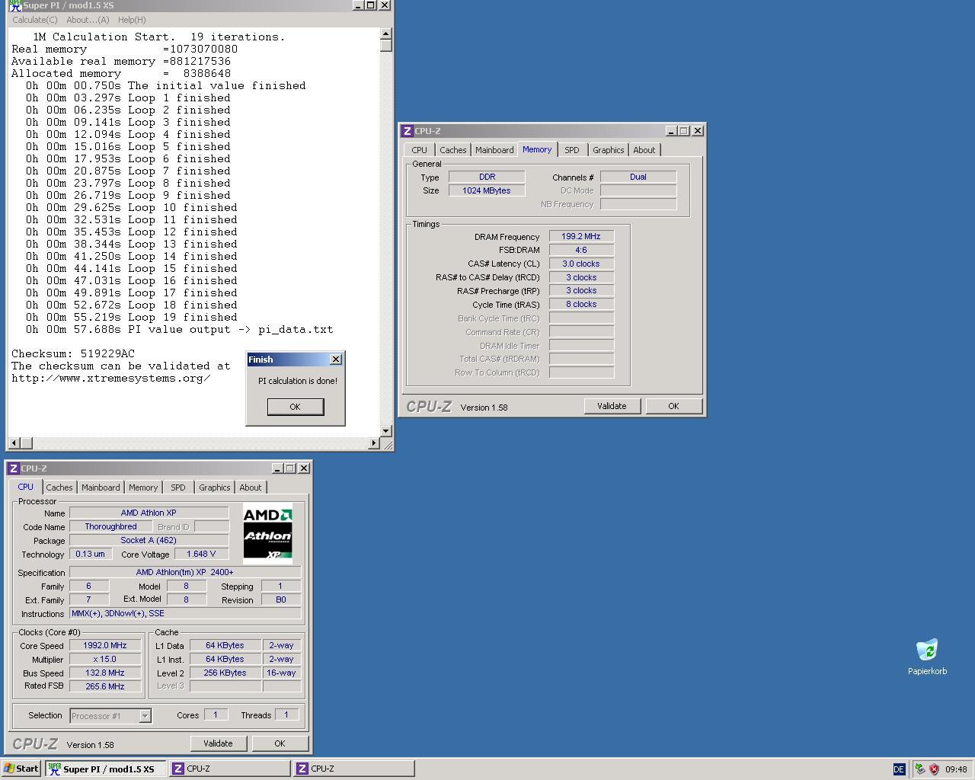This screenshot has height=780, width=975.
Task: Open the Help(H) menu
Action: coord(132,20)
